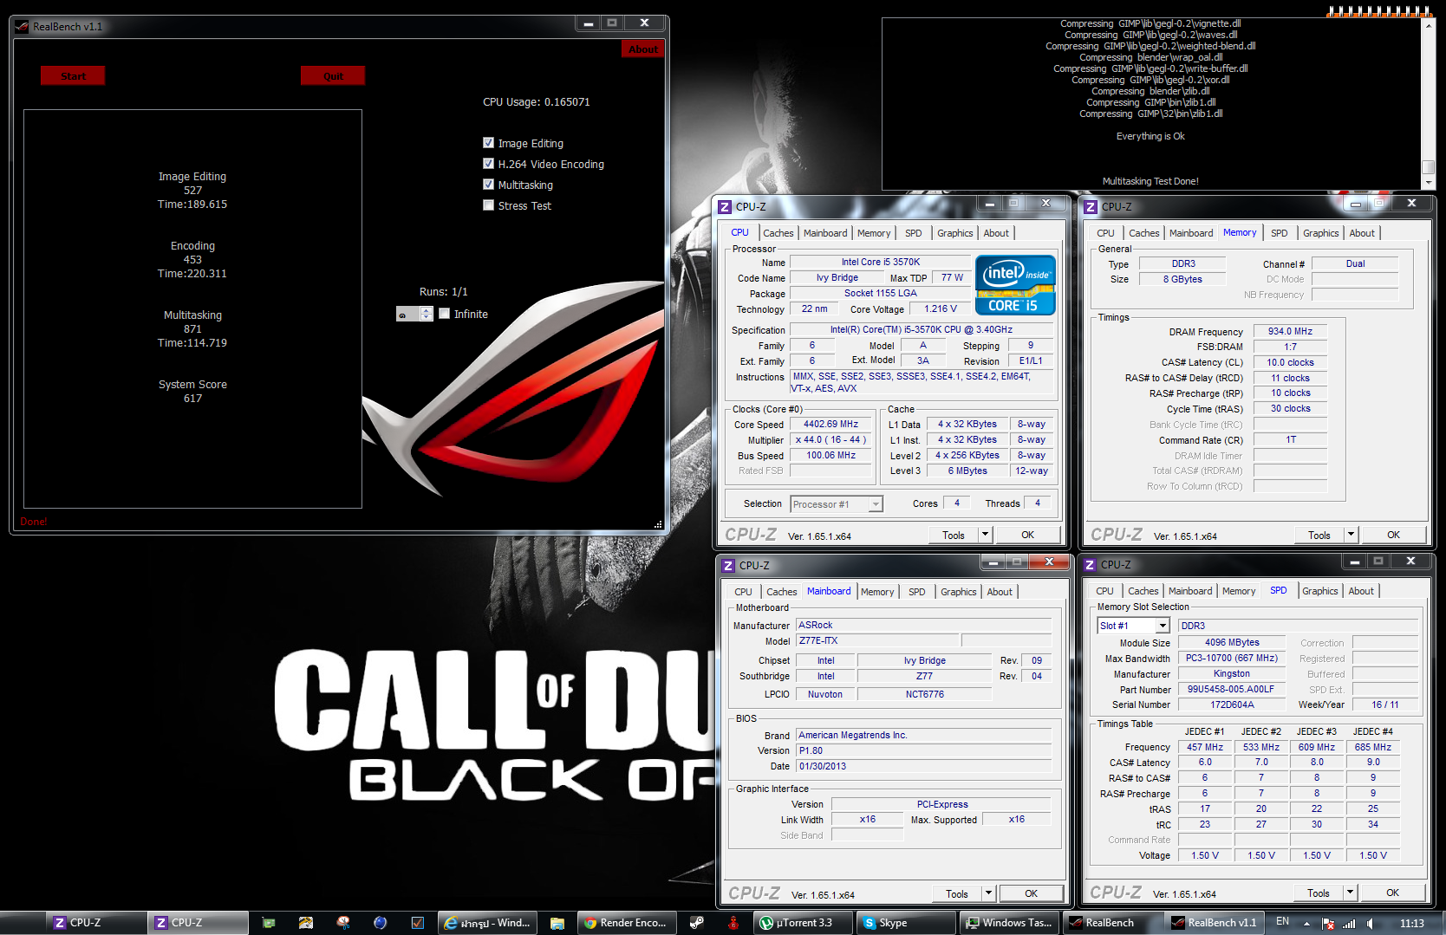Click the red Quit button in RealBench
The width and height of the screenshot is (1446, 935).
click(x=333, y=76)
